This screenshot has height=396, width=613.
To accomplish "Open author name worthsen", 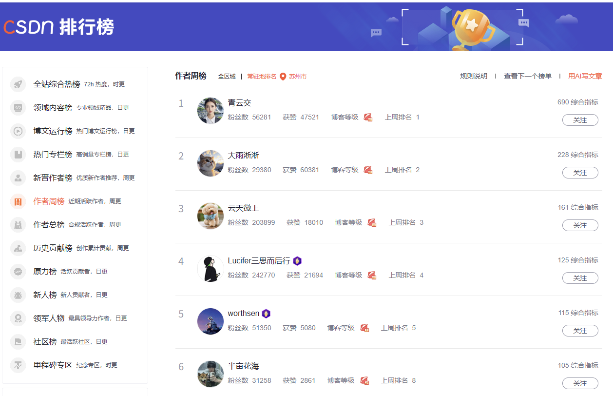I will 244,314.
